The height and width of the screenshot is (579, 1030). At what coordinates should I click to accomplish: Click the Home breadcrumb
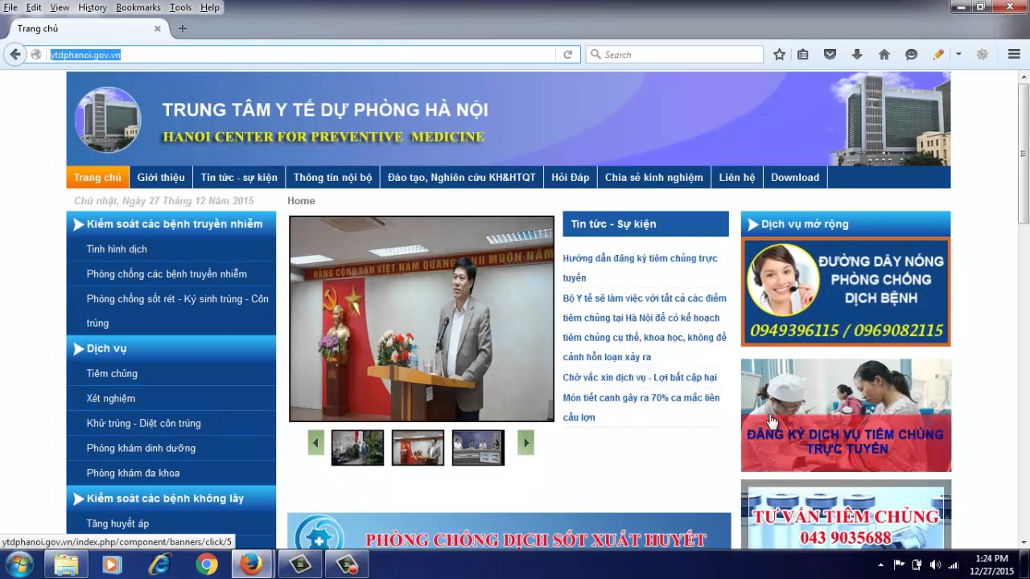point(301,201)
